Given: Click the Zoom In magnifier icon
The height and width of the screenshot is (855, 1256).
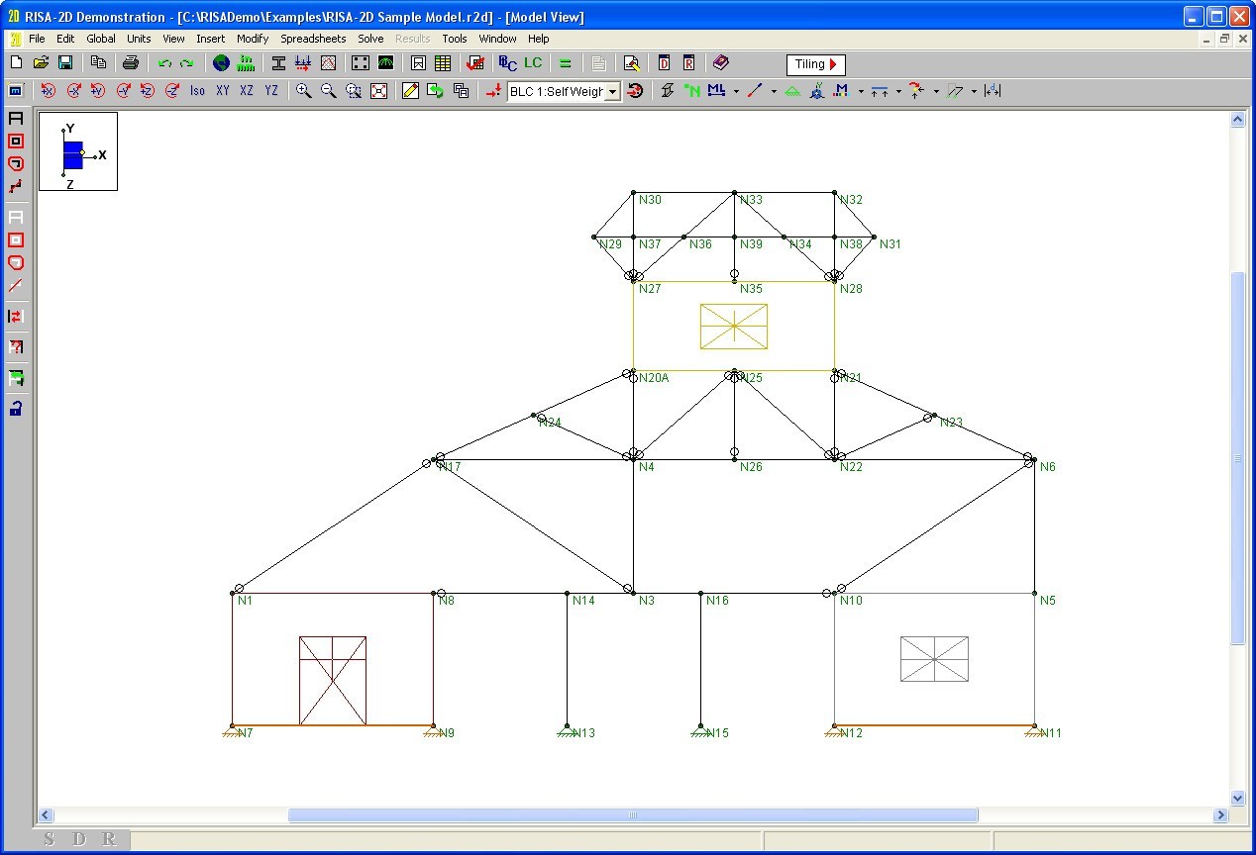Looking at the screenshot, I should 304,91.
